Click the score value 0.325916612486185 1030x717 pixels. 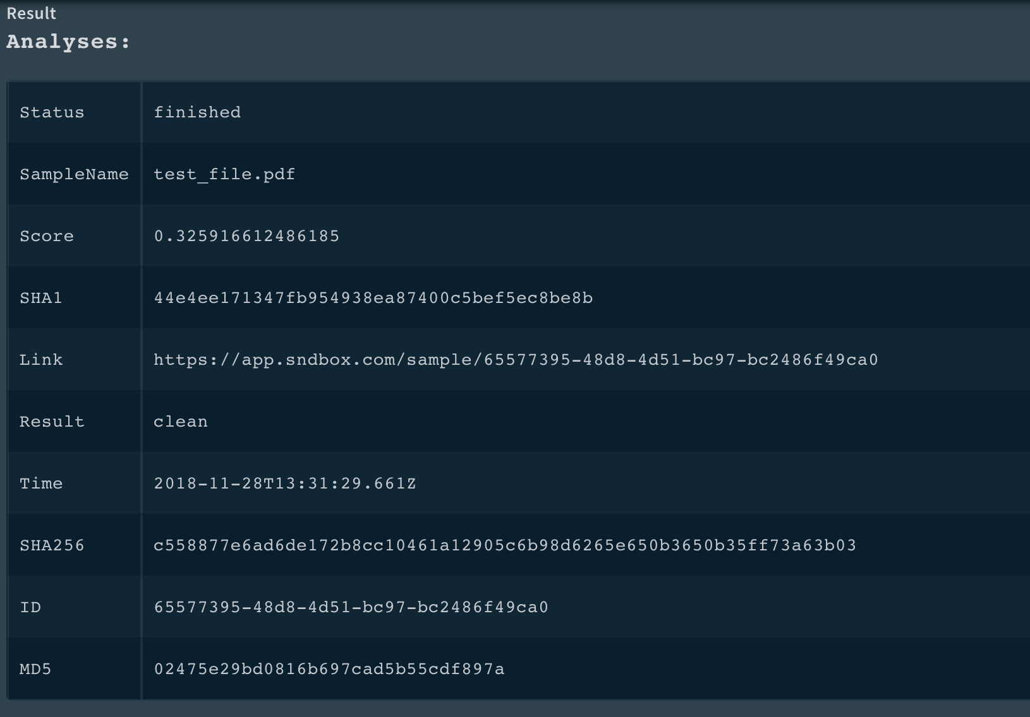246,236
